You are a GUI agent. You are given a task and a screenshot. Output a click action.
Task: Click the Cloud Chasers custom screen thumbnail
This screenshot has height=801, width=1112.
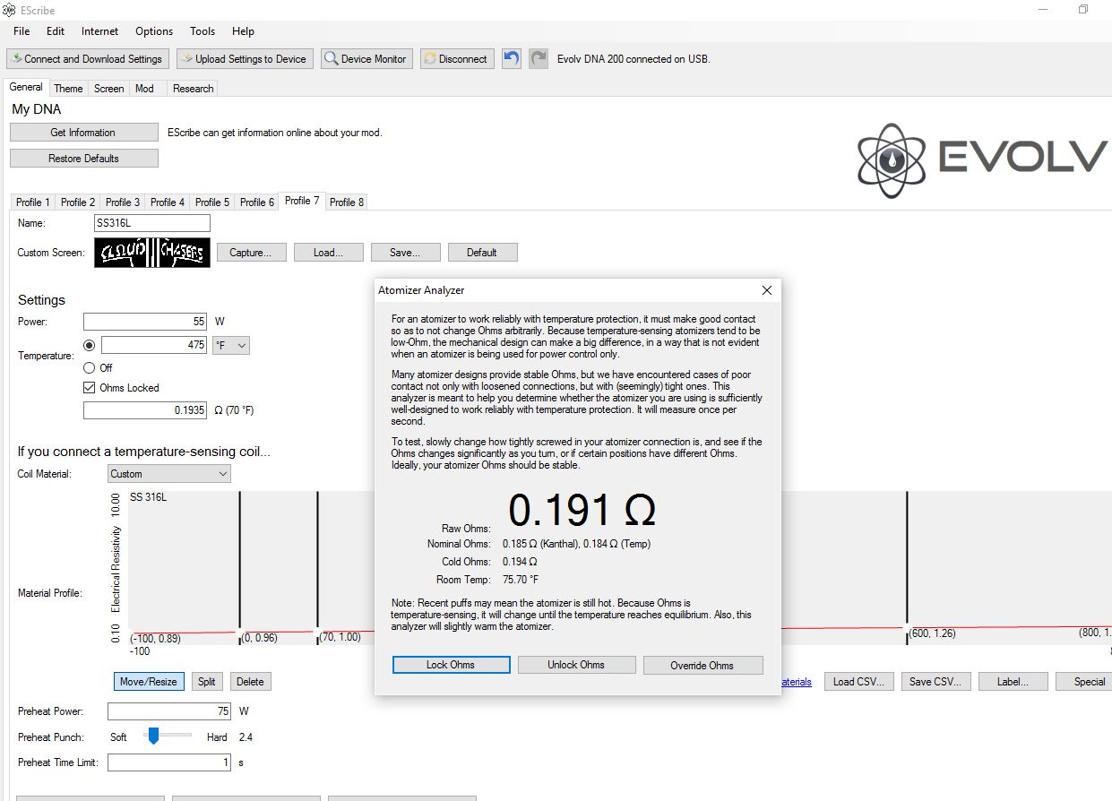coord(152,253)
